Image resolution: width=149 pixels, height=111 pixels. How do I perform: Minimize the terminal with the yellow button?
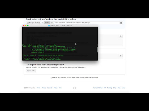pyautogui.click(x=26, y=26)
